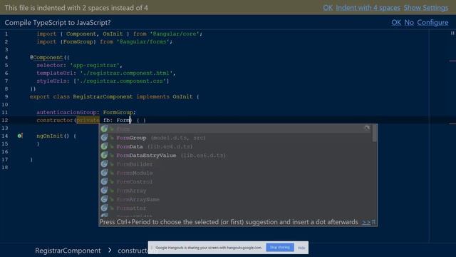456x257 pixels.
Task: Click line number 14 in the gutter
Action: coord(5,136)
